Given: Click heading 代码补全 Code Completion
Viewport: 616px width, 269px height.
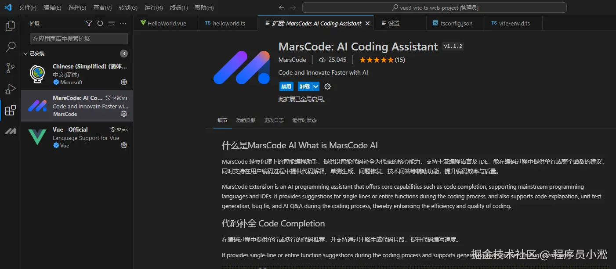Looking at the screenshot, I should [x=273, y=223].
